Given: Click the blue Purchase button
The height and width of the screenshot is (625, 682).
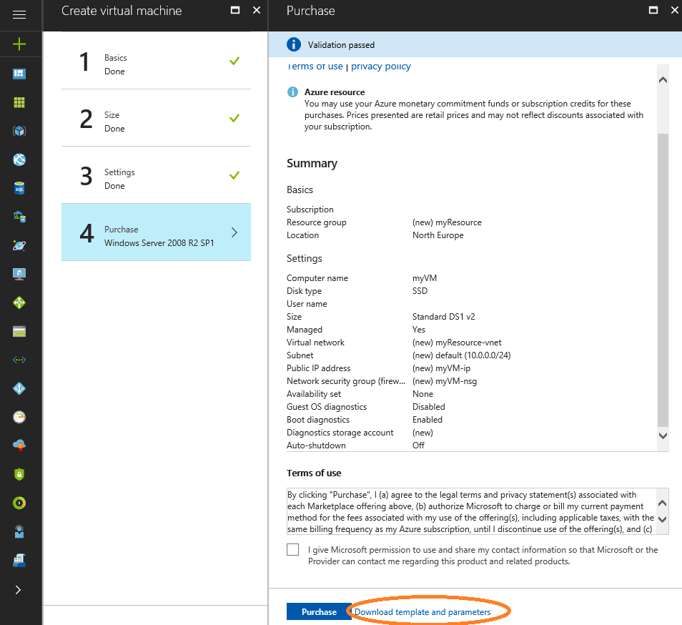Looking at the screenshot, I should (319, 611).
